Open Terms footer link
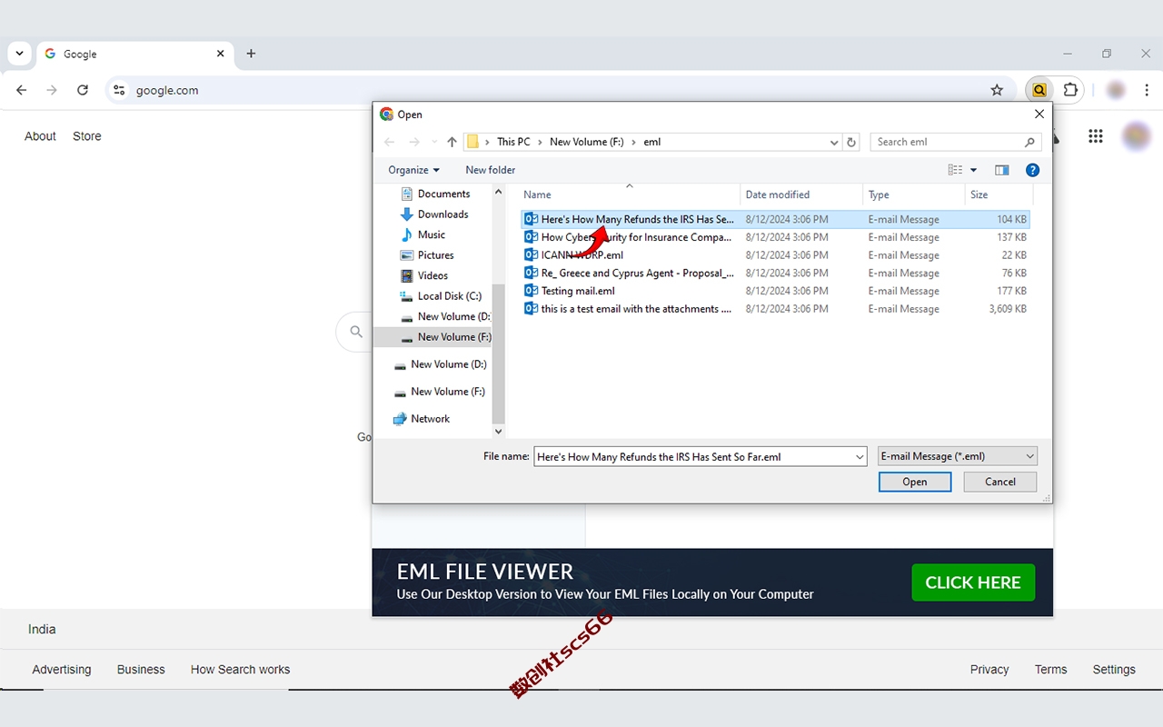Image resolution: width=1163 pixels, height=727 pixels. click(x=1051, y=670)
